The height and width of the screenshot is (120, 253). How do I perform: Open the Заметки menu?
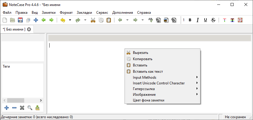(49, 13)
